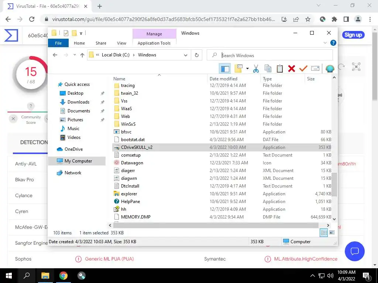Screen dimensions: 378x283
Task: Switch to Details view layout toggle
Action: click(324, 233)
